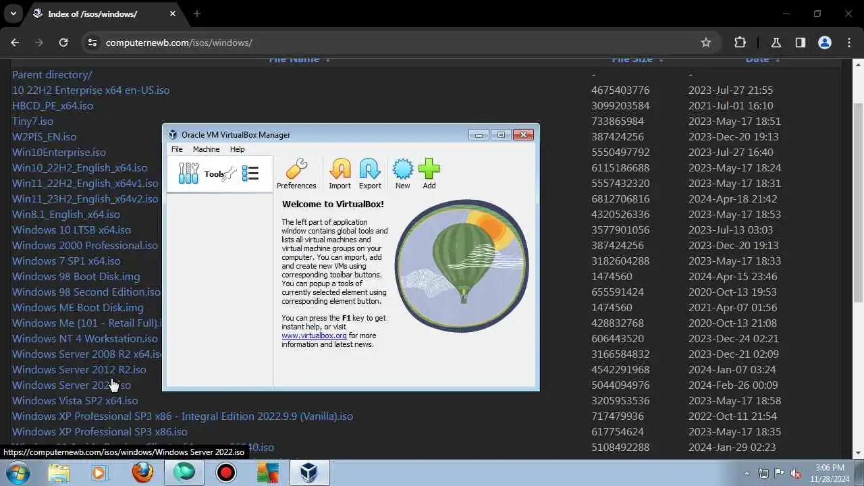This screenshot has width=864, height=486.
Task: Open the Chrome profile avatar
Action: (x=825, y=43)
